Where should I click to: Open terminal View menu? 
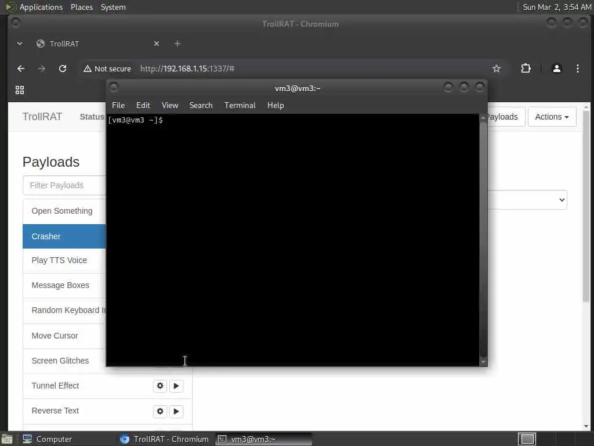(170, 106)
